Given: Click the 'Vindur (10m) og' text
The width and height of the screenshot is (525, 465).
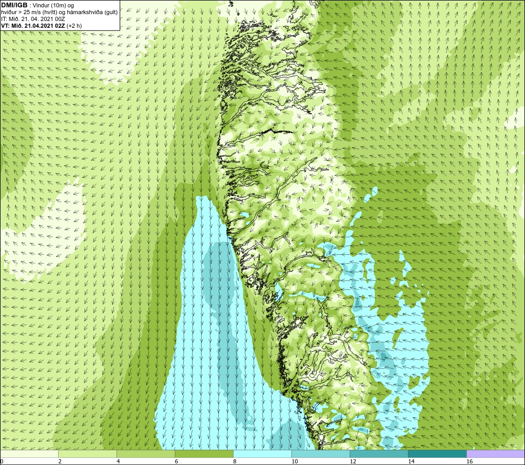Looking at the screenshot, I should point(53,6).
